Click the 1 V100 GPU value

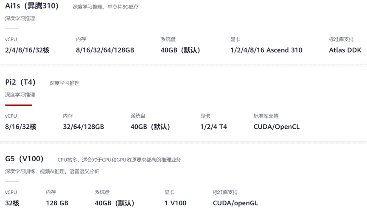175,203
